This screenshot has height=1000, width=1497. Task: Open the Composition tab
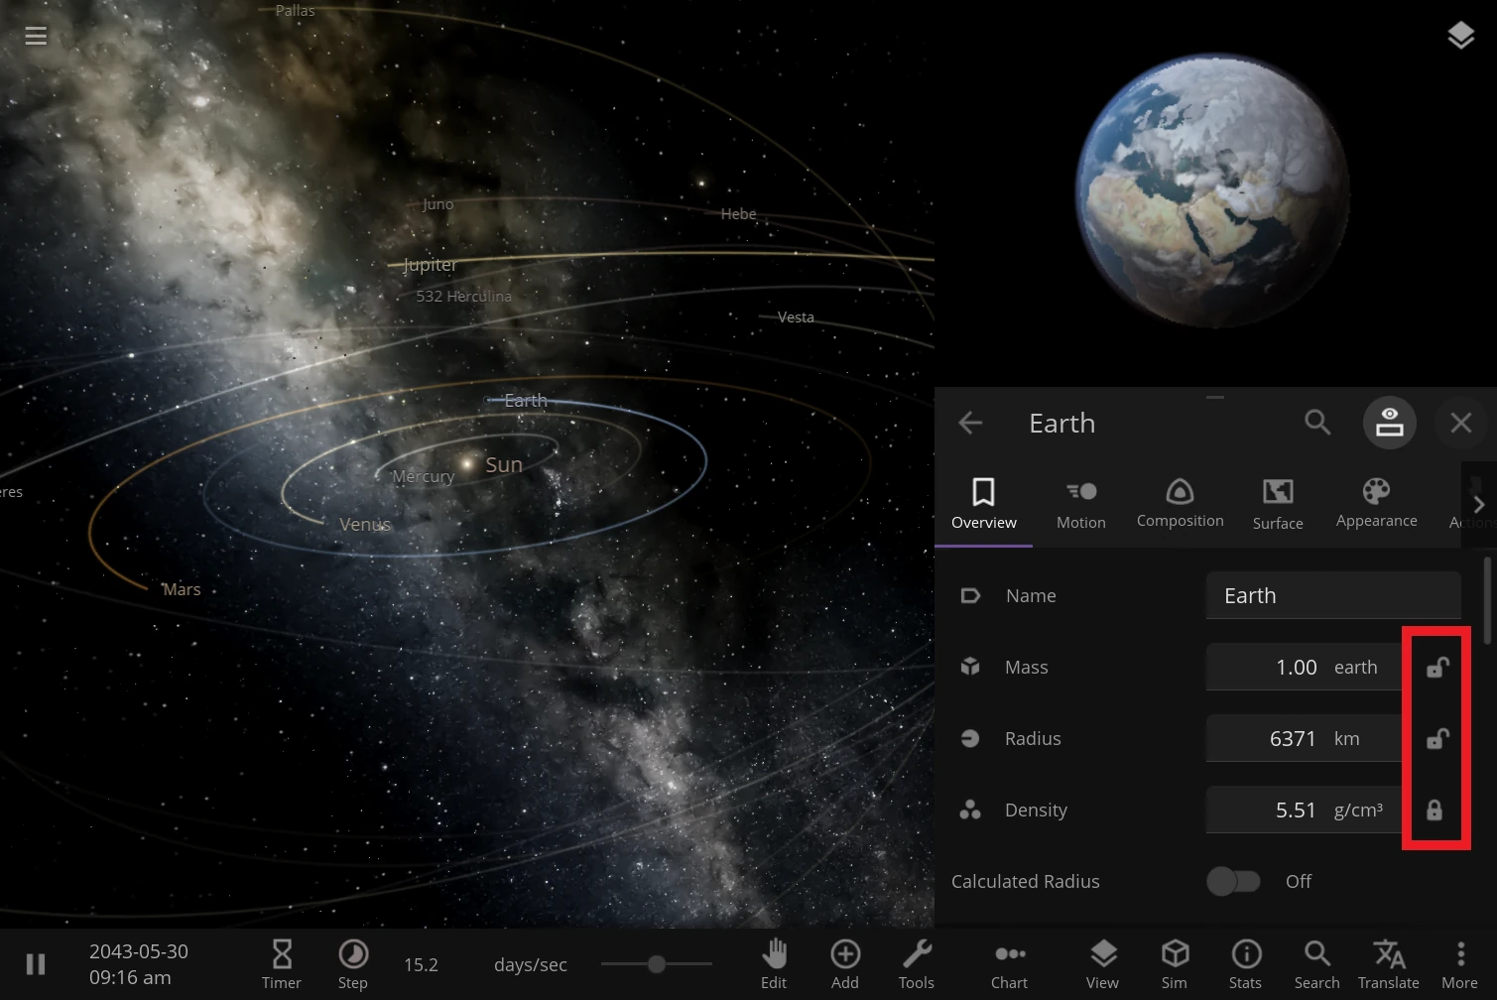click(x=1181, y=504)
